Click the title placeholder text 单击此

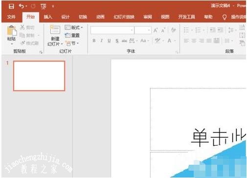219,137
